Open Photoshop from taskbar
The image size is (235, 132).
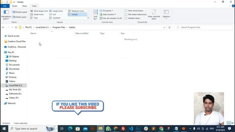point(138,129)
